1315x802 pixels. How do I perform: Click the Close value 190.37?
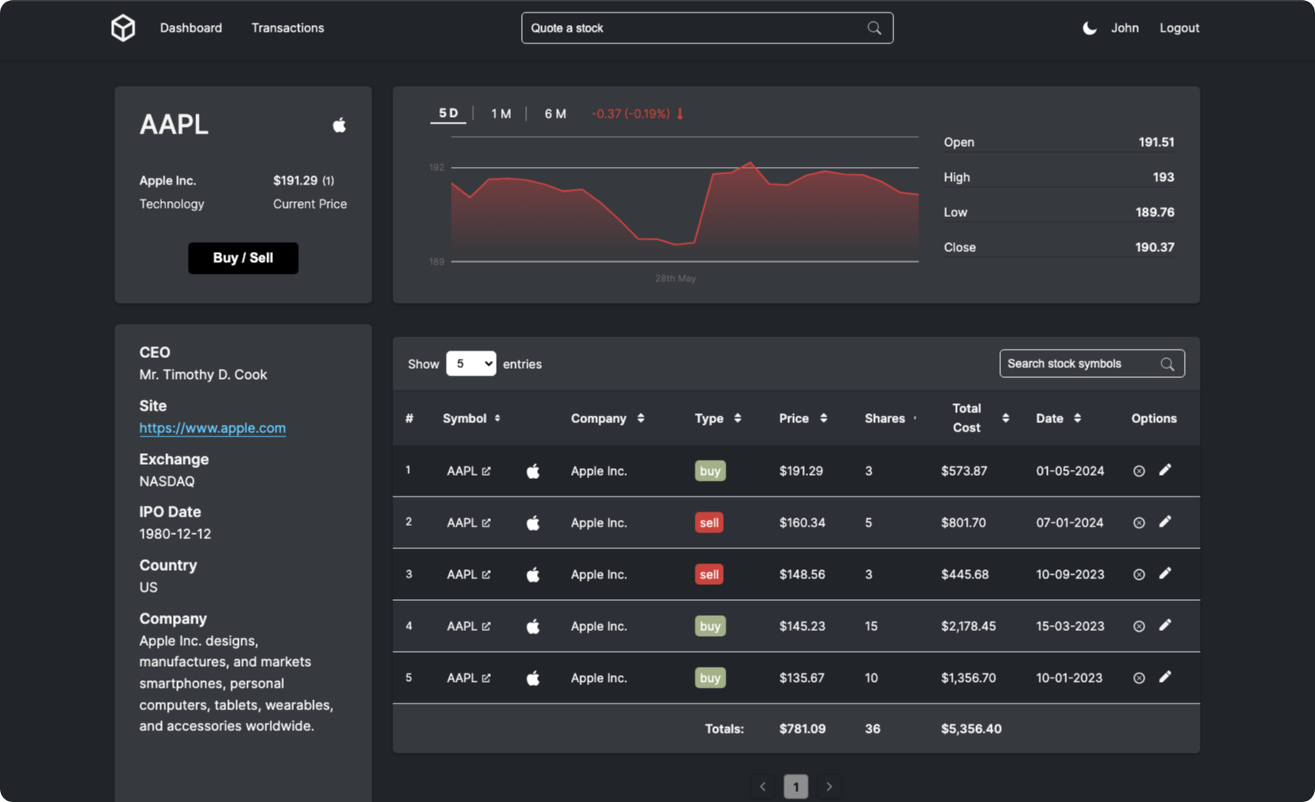tap(1155, 247)
